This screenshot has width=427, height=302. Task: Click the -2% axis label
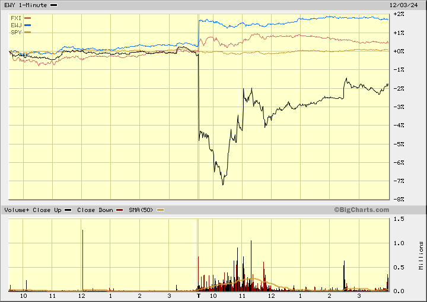399,89
